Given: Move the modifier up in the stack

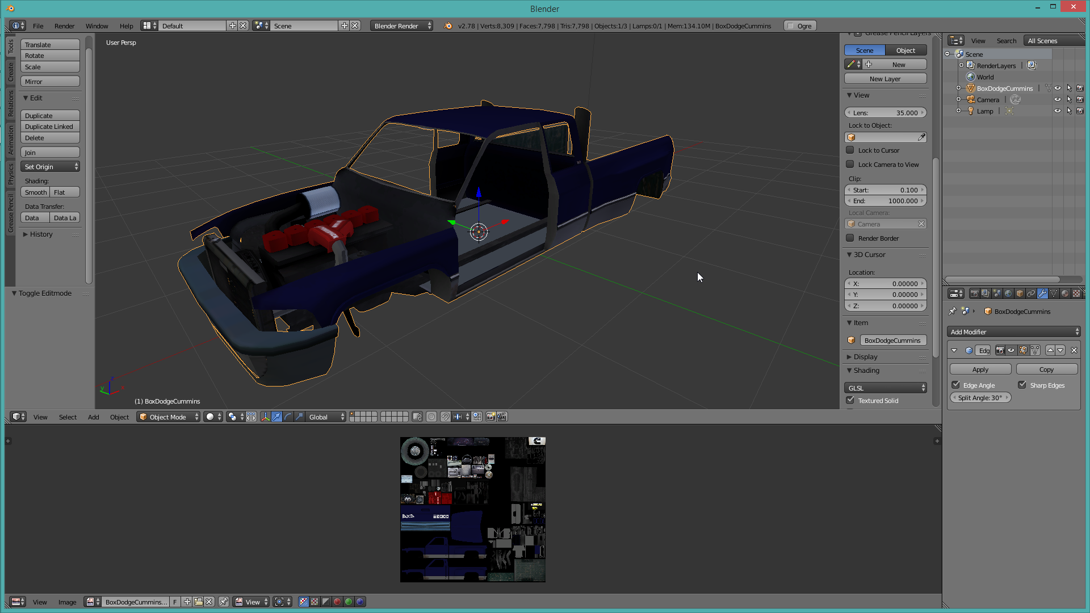Looking at the screenshot, I should point(1050,351).
